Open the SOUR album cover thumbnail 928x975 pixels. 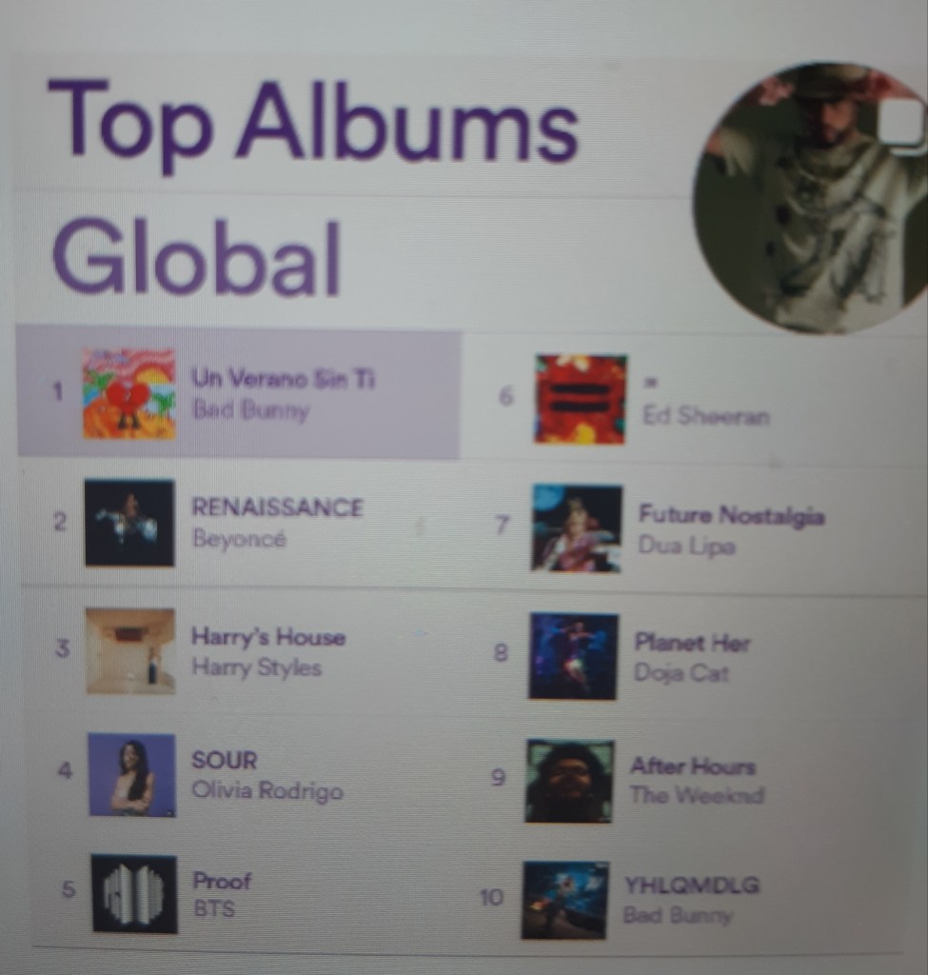(132, 775)
